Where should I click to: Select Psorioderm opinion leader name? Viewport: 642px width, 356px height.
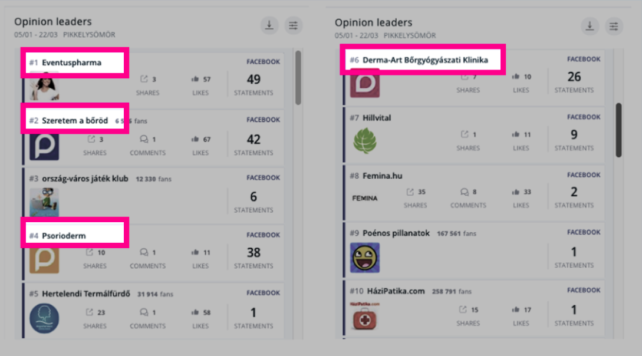[x=64, y=236]
